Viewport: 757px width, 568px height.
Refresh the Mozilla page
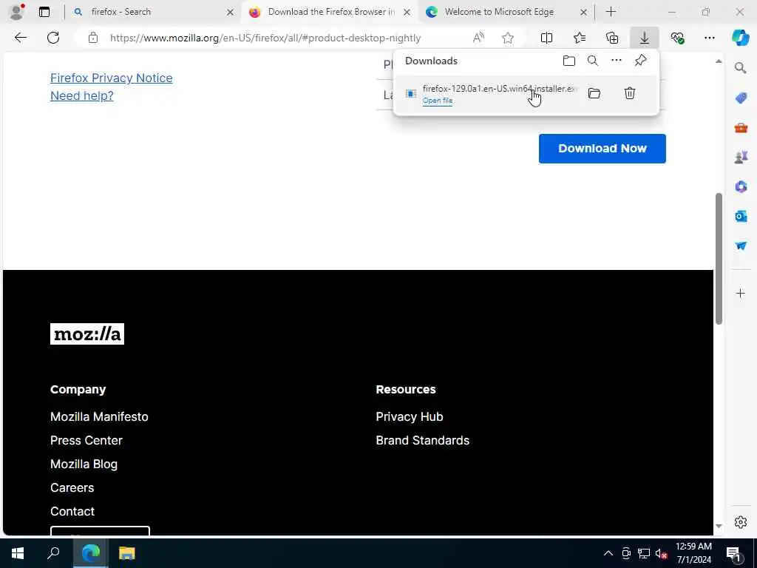(x=53, y=38)
